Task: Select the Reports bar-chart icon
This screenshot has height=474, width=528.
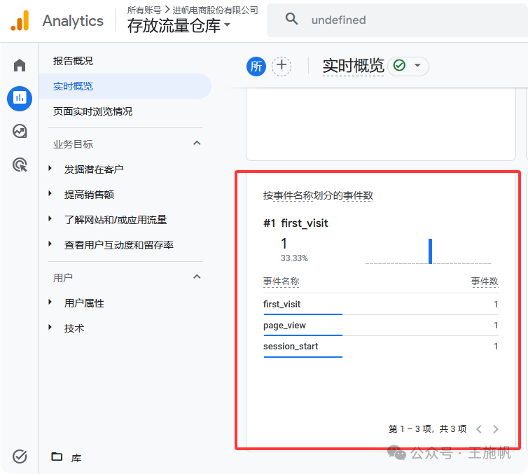Action: [x=20, y=98]
